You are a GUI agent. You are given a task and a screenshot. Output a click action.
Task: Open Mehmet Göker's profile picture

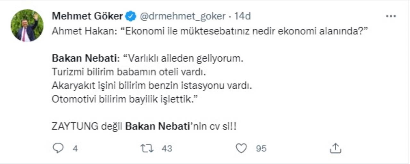click(x=27, y=26)
